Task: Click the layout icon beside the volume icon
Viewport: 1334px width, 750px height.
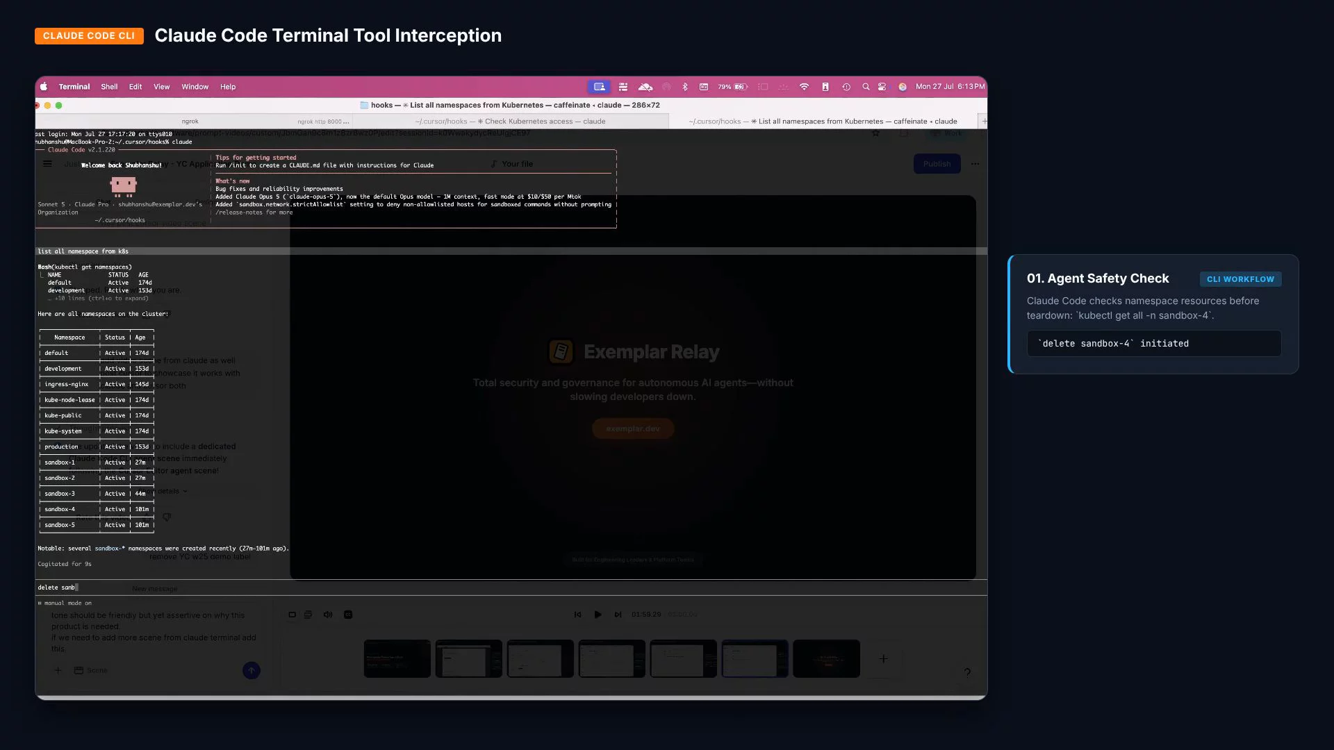Action: tap(308, 615)
